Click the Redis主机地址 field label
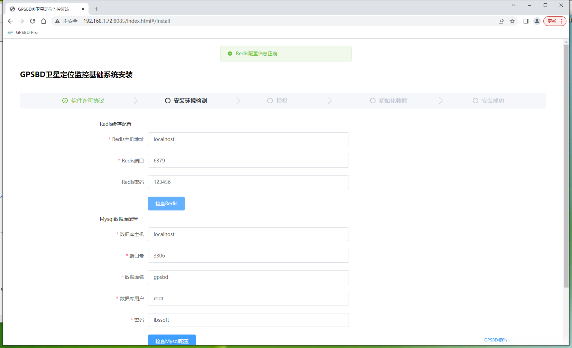Screen dimensions: 572x348 point(128,139)
